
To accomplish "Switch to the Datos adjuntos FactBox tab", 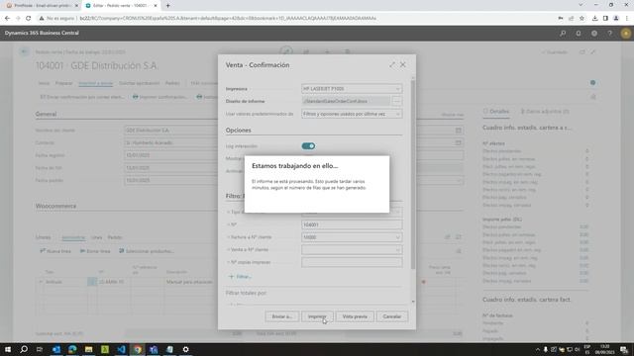I will 545,112.
